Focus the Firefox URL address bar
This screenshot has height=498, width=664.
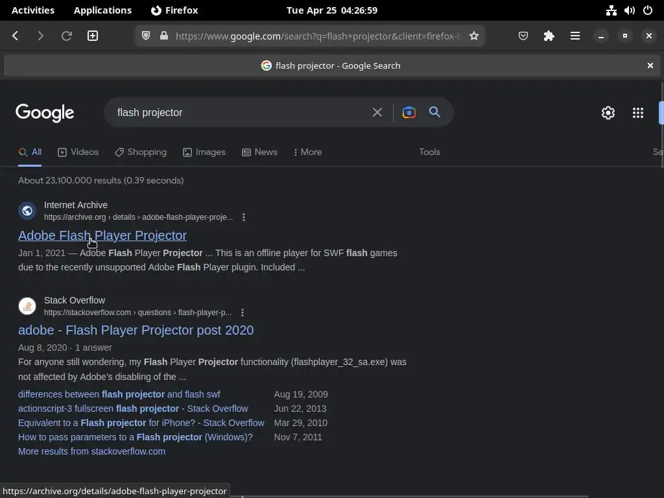tap(318, 36)
